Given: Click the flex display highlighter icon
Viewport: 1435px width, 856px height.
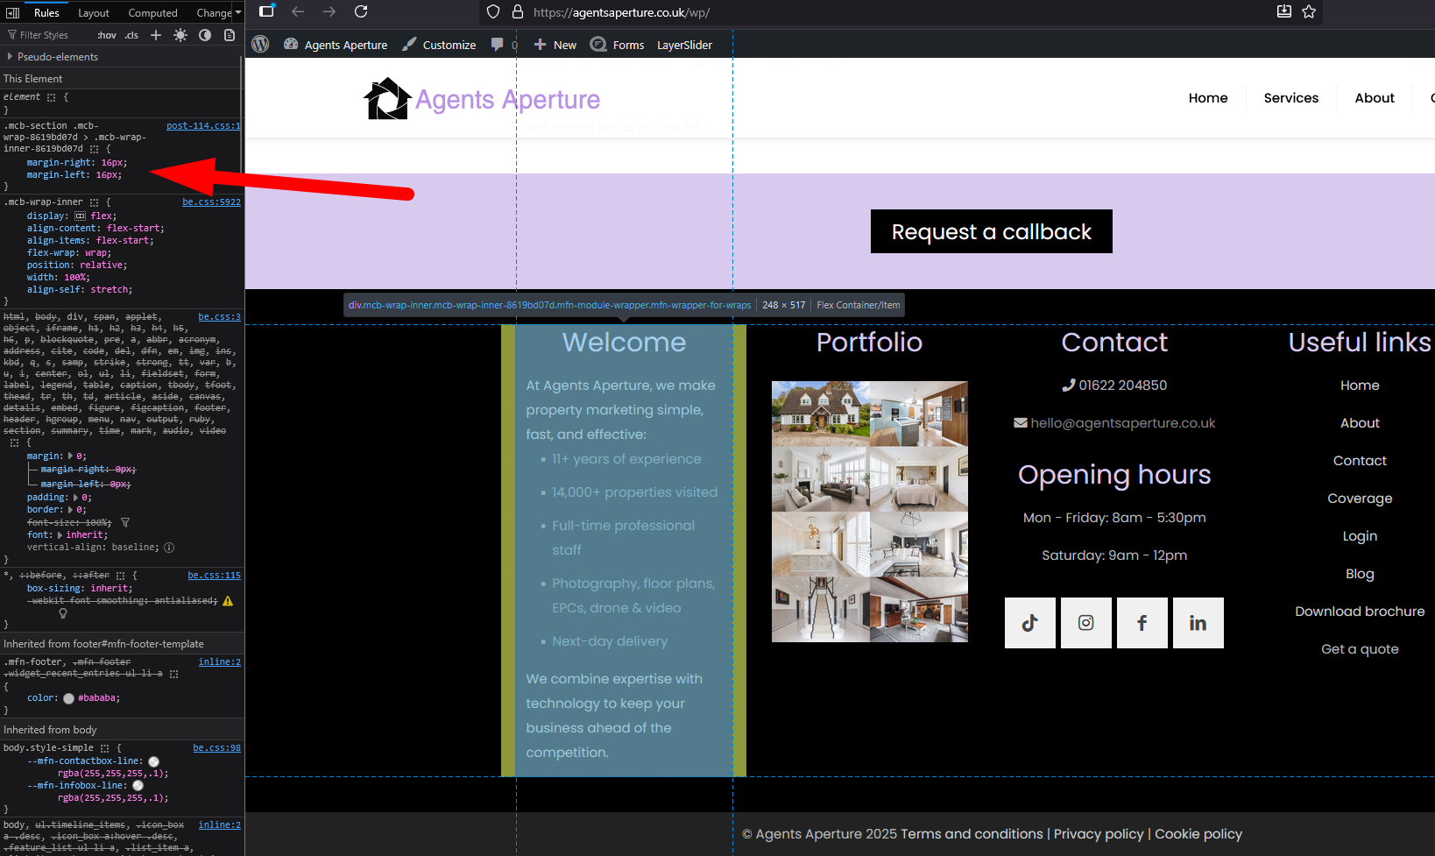Looking at the screenshot, I should (x=80, y=216).
